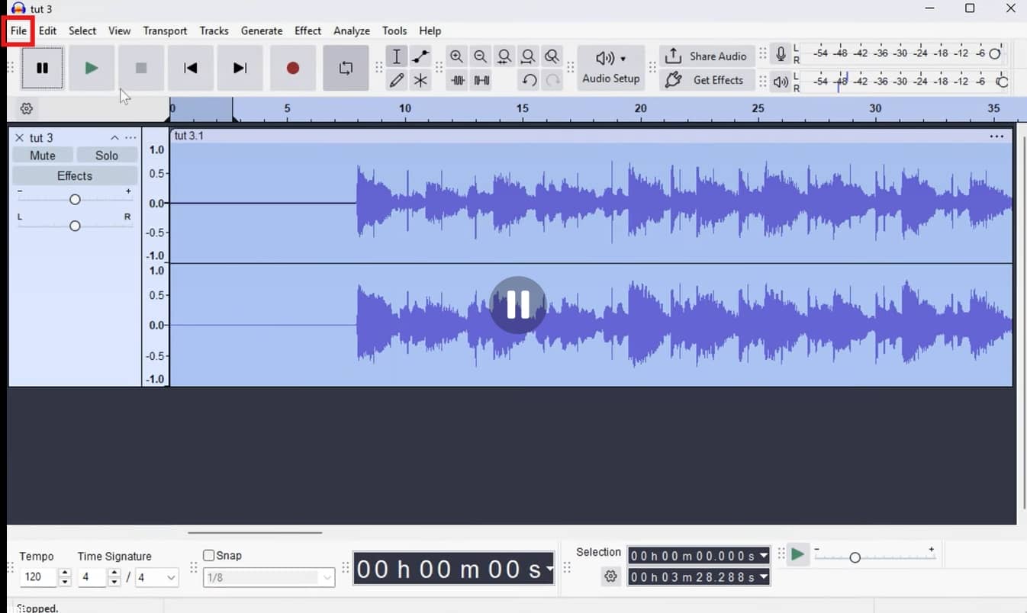Select the Envelope tool
Screen dimensions: 1027x613
(420, 56)
